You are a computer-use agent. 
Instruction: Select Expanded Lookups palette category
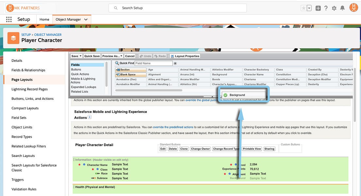(x=84, y=87)
